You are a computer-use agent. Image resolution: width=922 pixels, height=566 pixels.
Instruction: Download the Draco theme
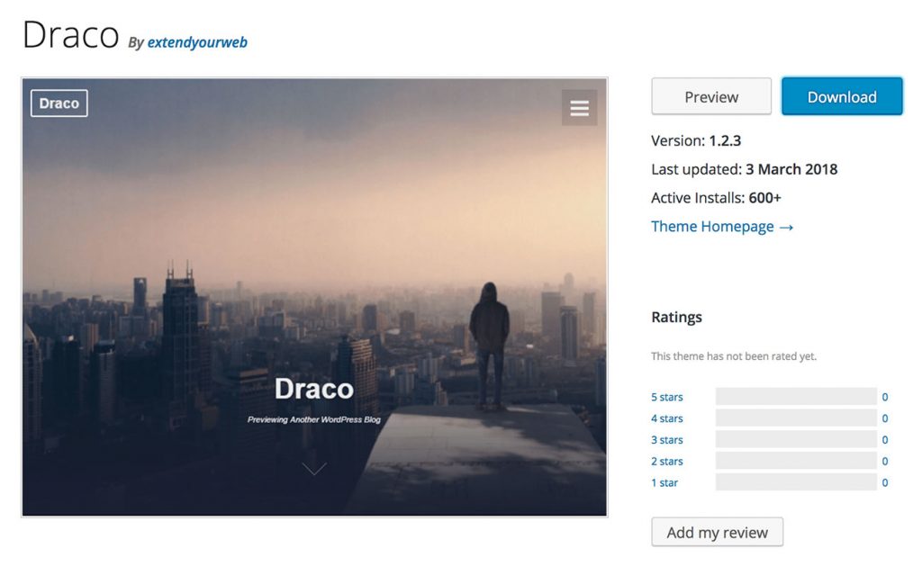click(x=841, y=96)
